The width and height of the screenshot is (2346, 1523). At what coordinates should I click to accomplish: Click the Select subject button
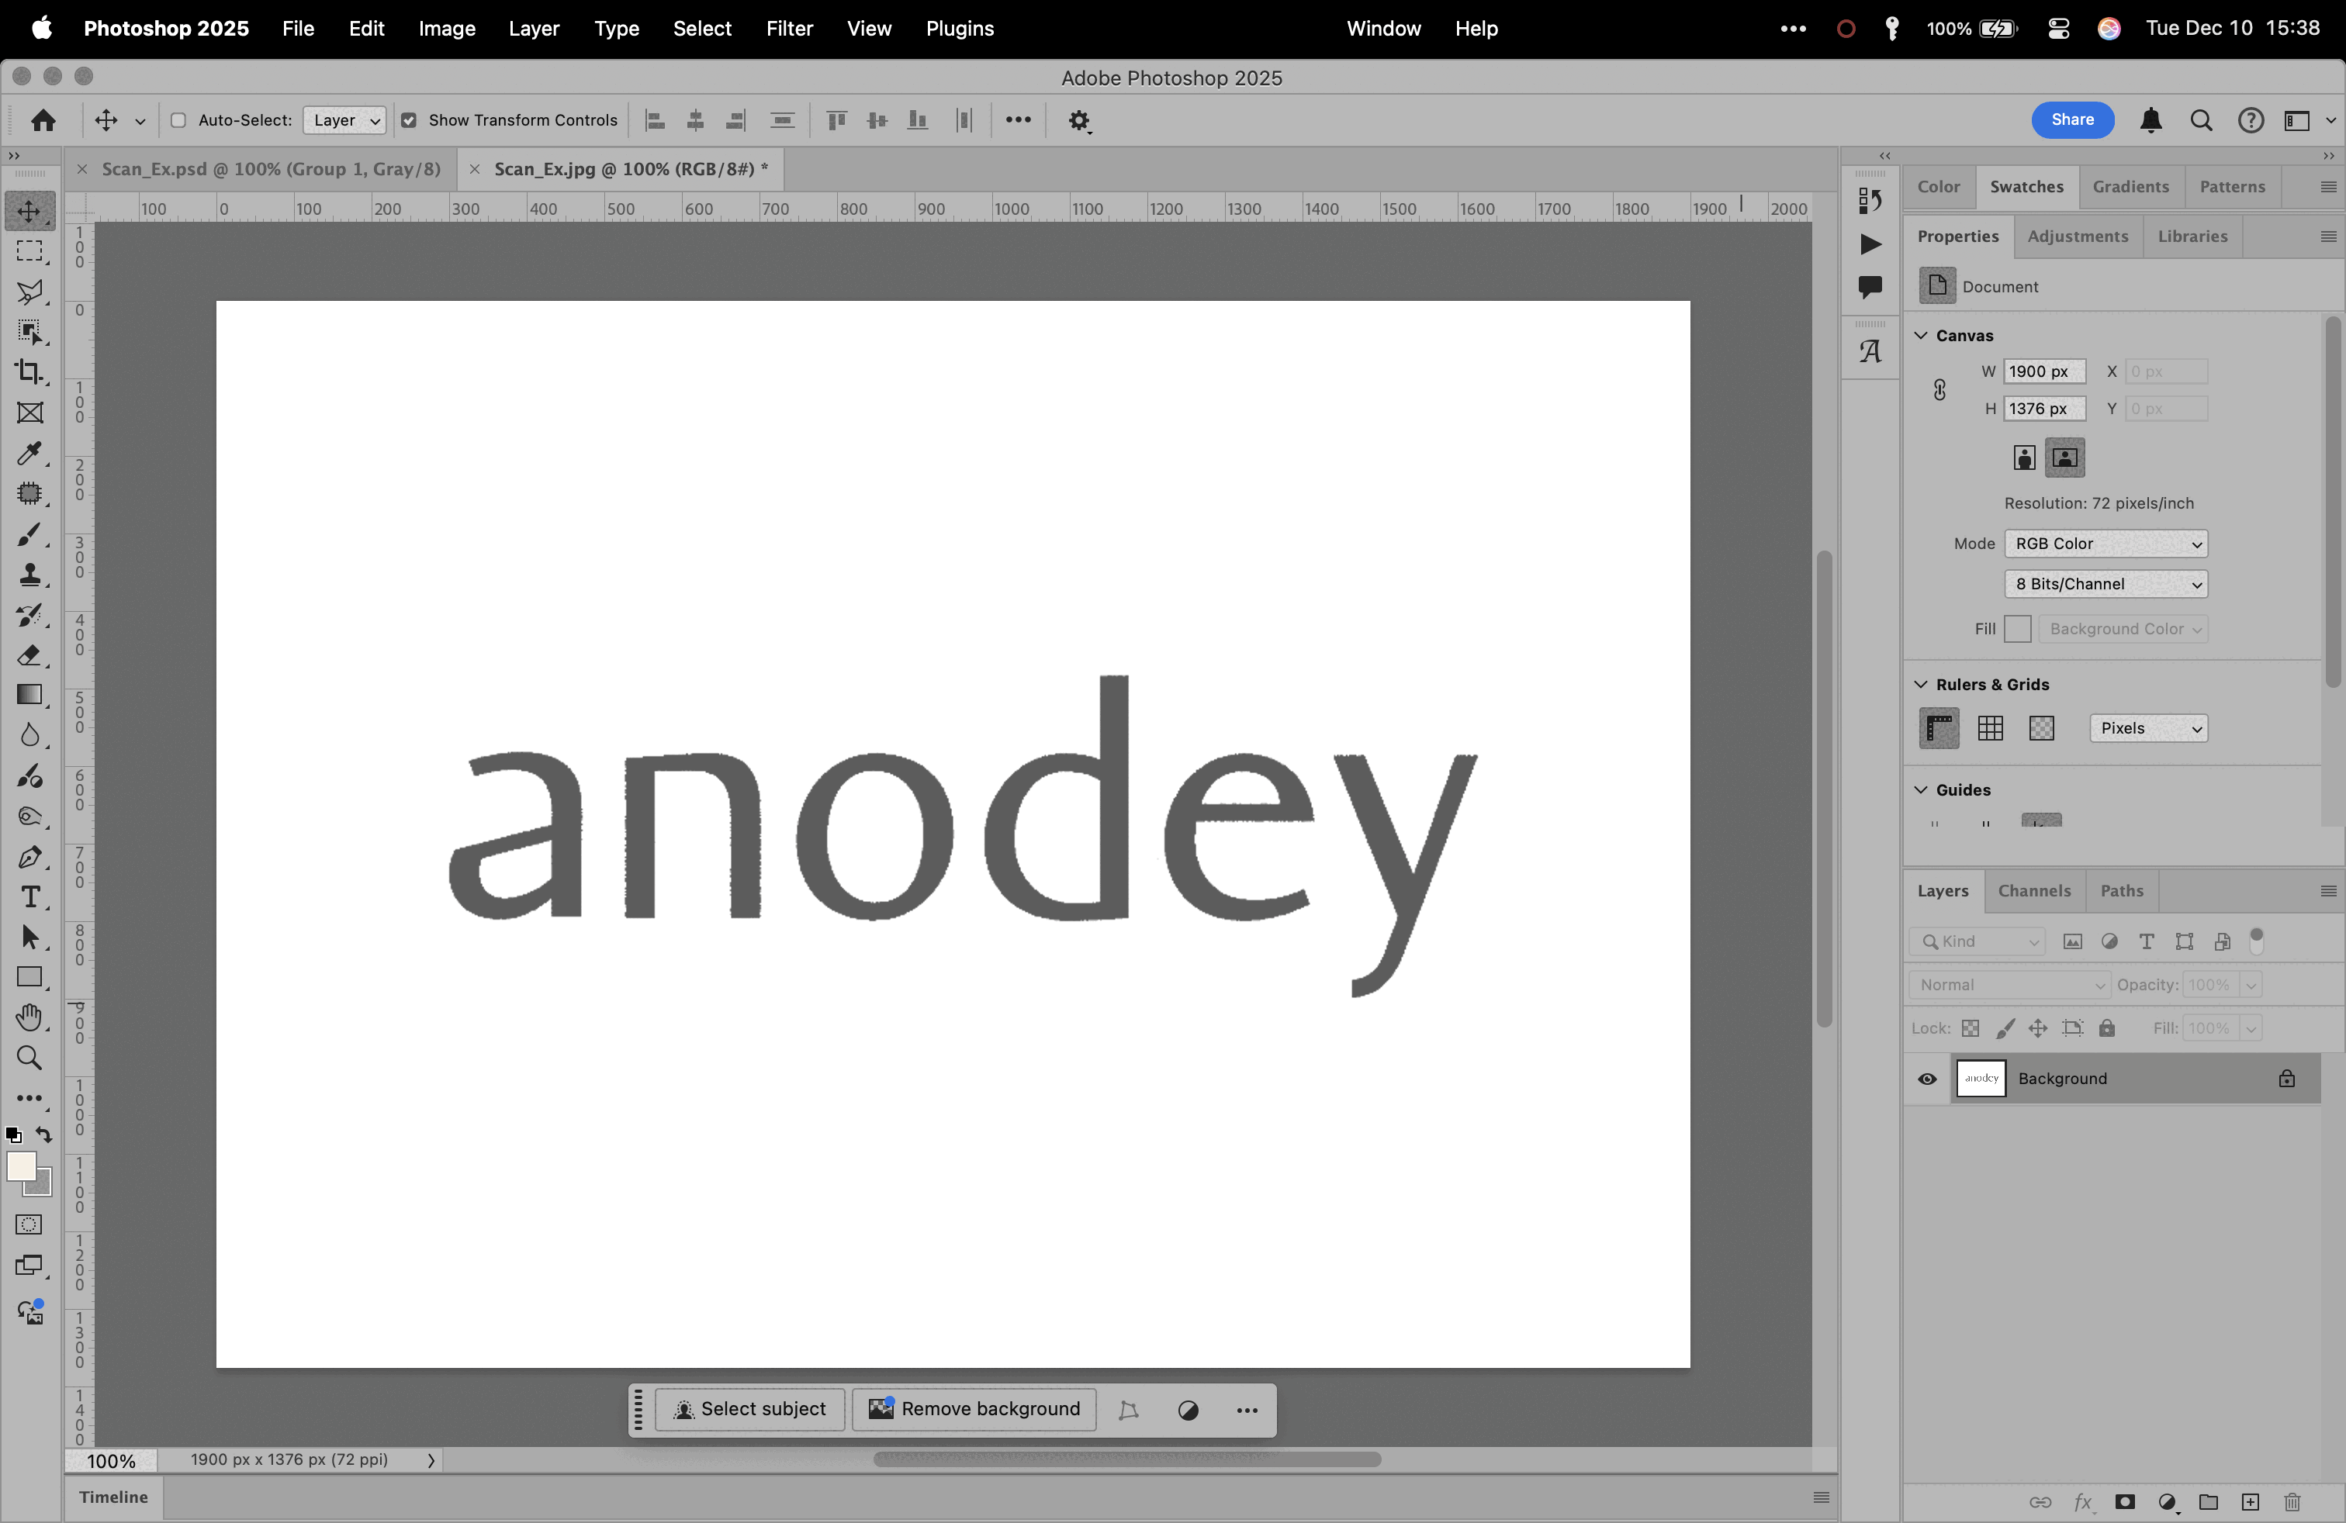pyautogui.click(x=749, y=1410)
